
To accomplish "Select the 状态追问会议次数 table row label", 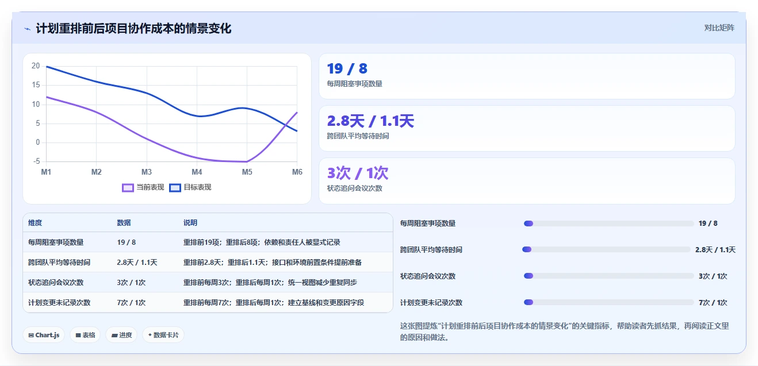I will pyautogui.click(x=56, y=283).
